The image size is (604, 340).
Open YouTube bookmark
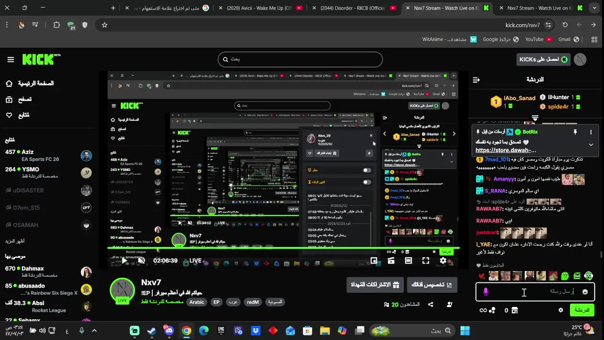538,40
